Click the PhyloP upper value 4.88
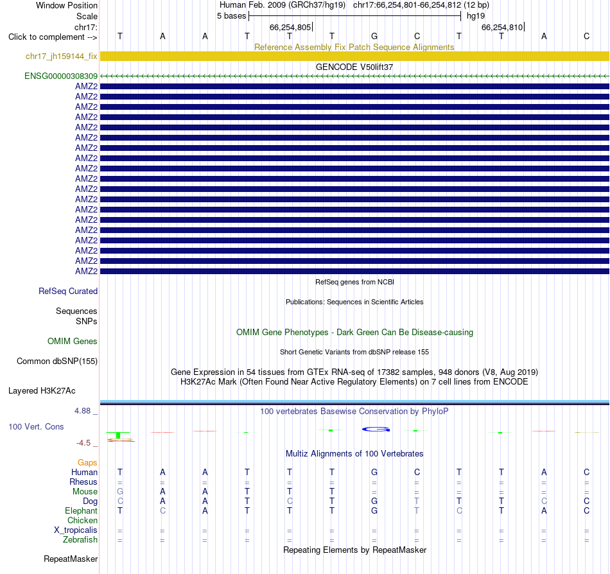The image size is (610, 574). 82,411
